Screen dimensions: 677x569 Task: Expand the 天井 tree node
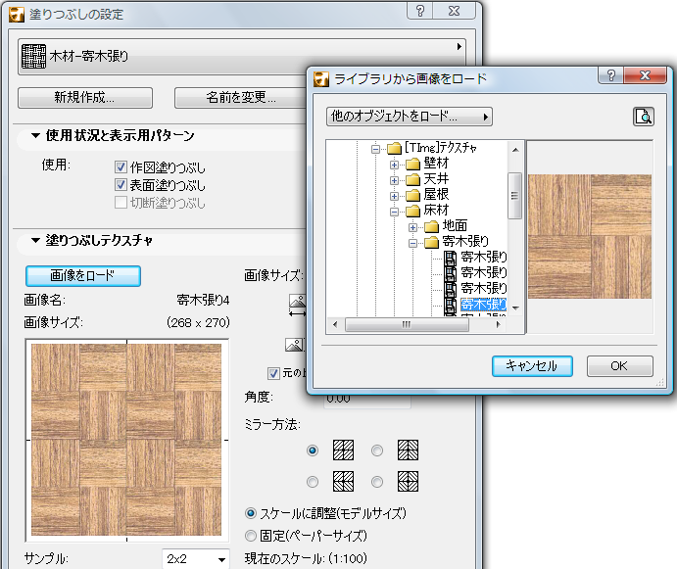coord(394,180)
